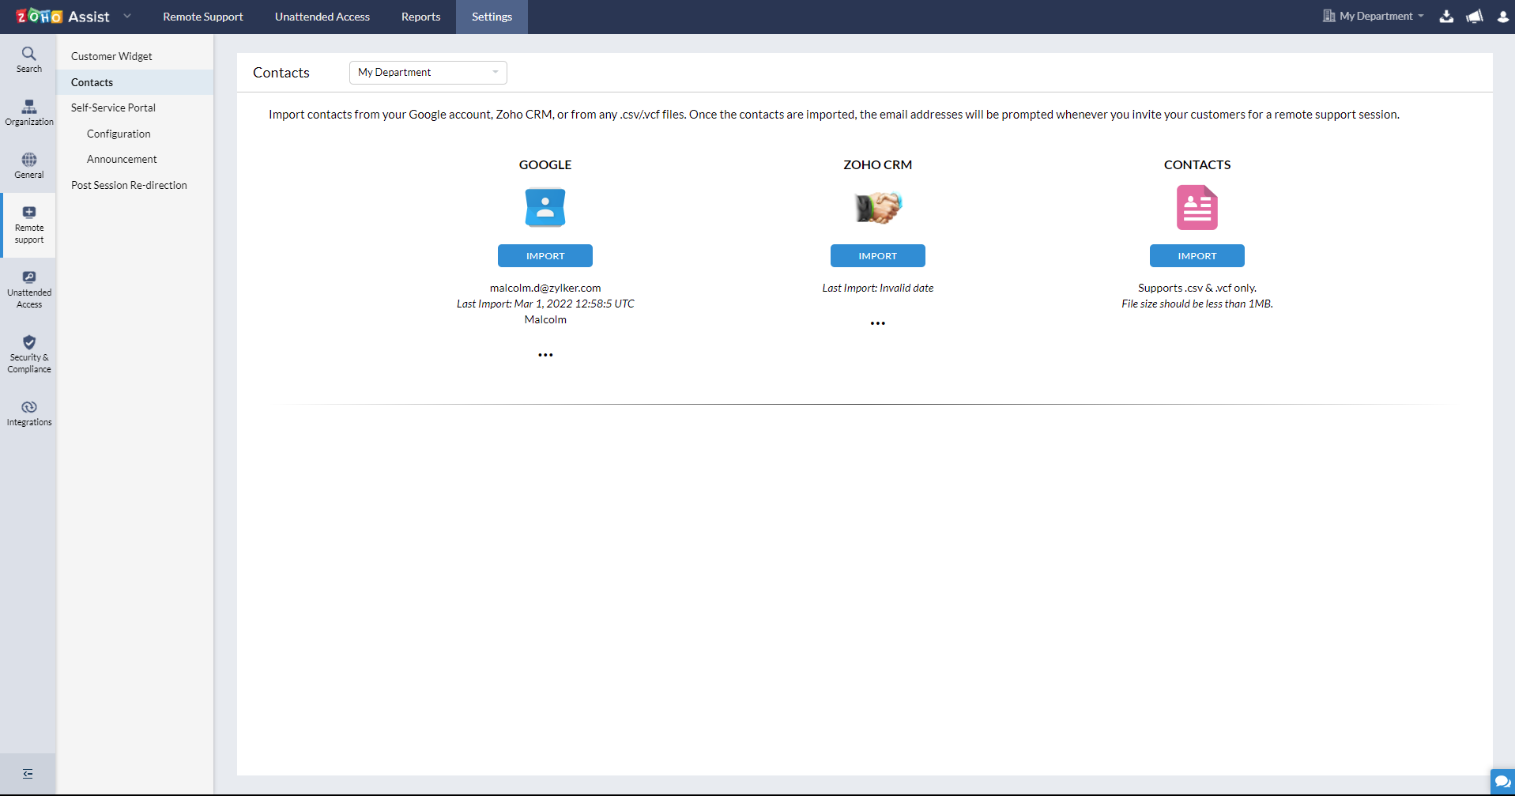Screen dimensions: 1515x796
Task: Collapse the sidebar using the arrow icon
Action: pos(28,774)
